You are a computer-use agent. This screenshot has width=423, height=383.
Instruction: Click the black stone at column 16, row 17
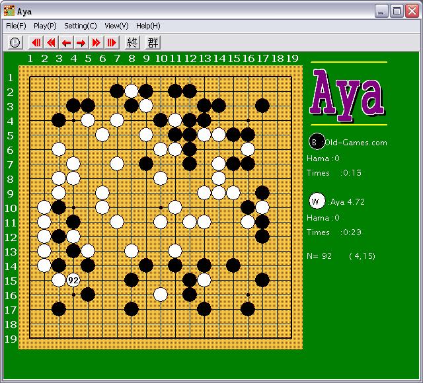point(248,309)
